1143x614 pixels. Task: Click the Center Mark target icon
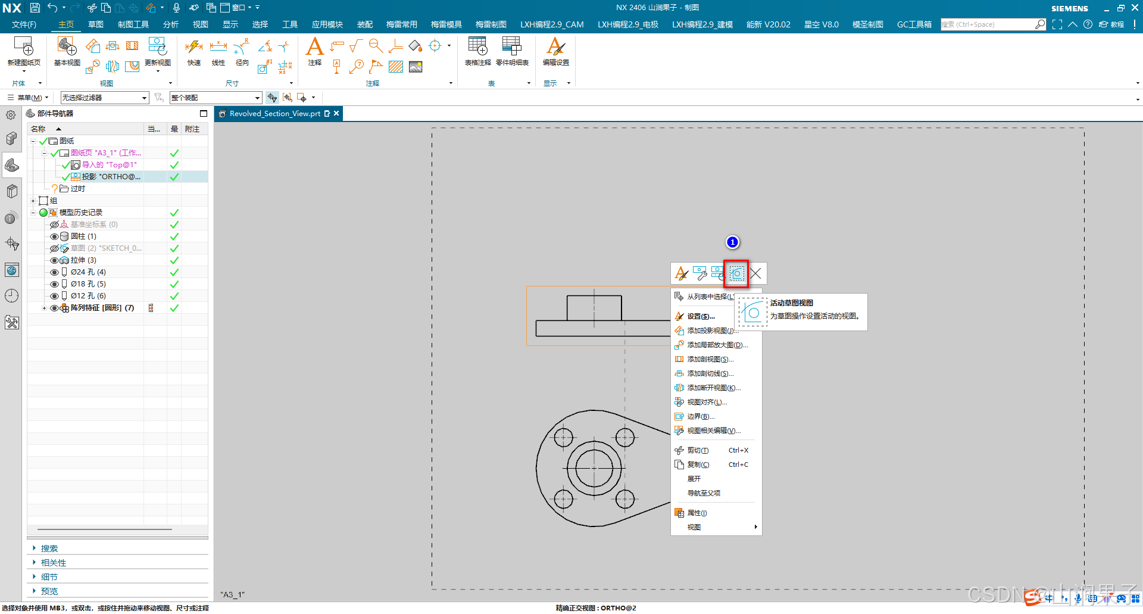coord(435,46)
